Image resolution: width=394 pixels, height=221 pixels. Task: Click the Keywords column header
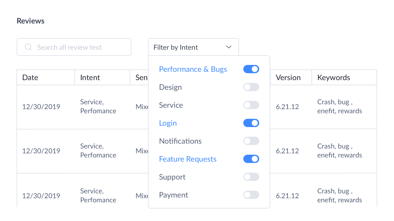334,78
